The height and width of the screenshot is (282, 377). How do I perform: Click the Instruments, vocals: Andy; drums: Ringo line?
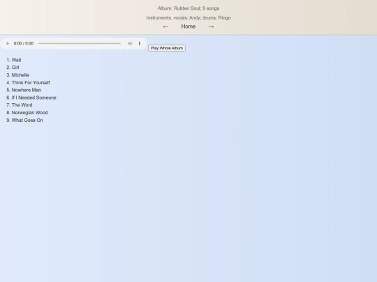point(188,17)
